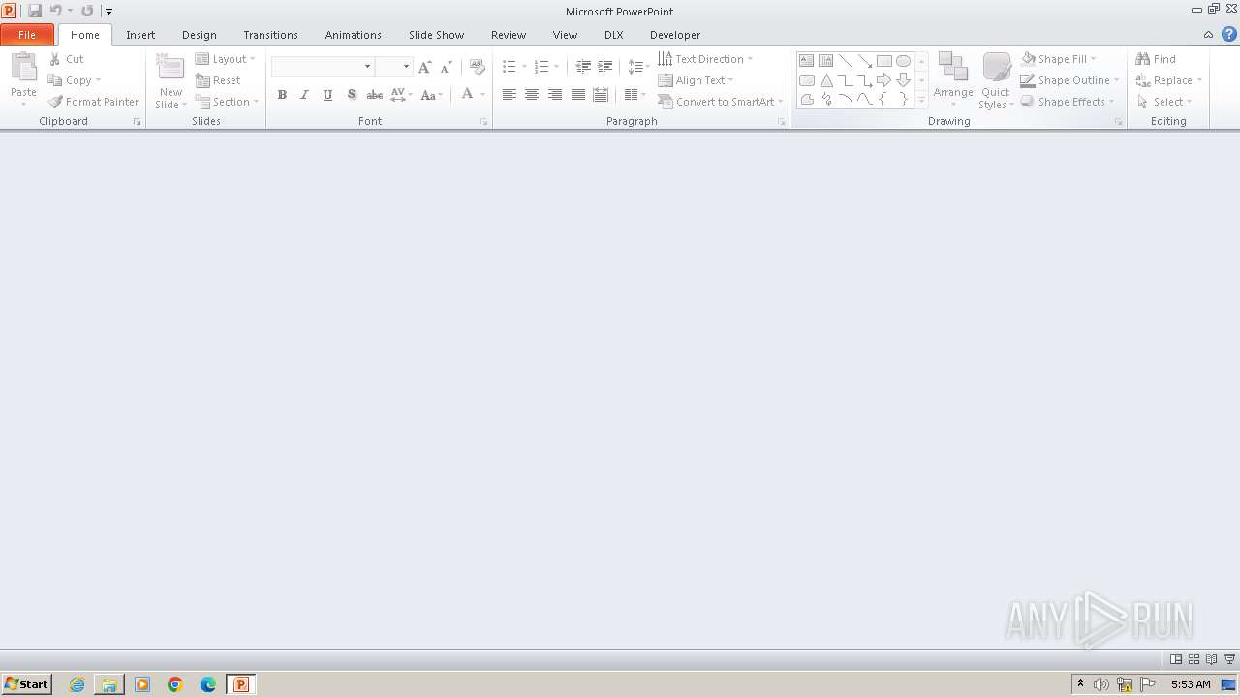This screenshot has width=1240, height=697.
Task: Click the Increase Font Size icon
Action: pyautogui.click(x=424, y=67)
